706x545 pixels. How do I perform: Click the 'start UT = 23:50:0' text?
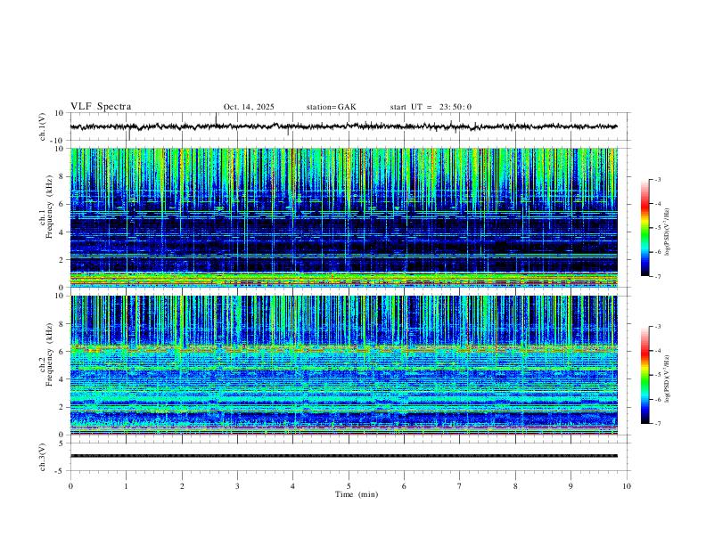tap(431, 107)
